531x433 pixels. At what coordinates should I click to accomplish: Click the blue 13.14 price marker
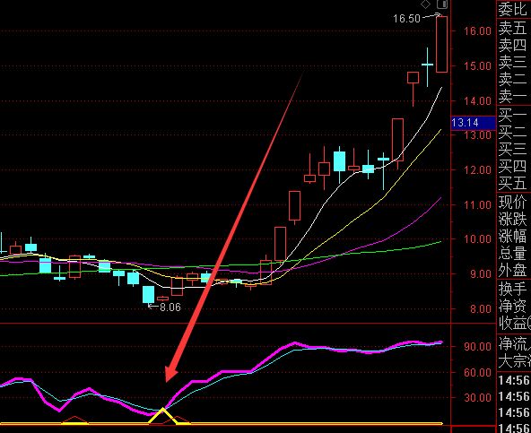point(474,123)
